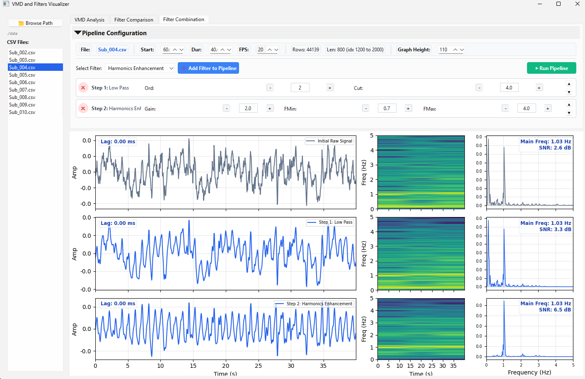Open the Sub_004.csv file link
The height and width of the screenshot is (379, 585).
112,50
